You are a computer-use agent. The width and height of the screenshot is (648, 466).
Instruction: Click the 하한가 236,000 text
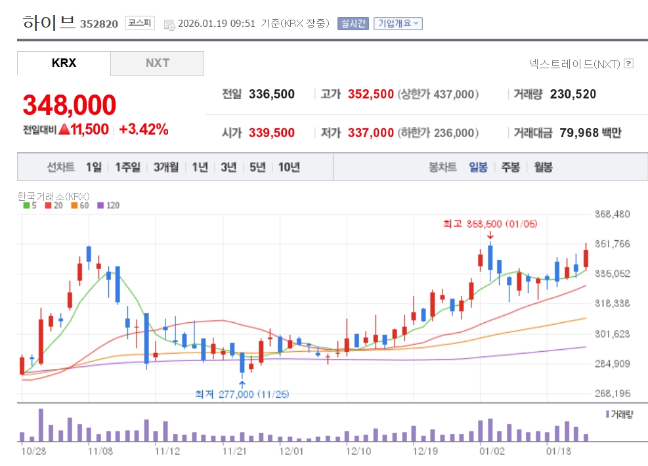coord(438,133)
